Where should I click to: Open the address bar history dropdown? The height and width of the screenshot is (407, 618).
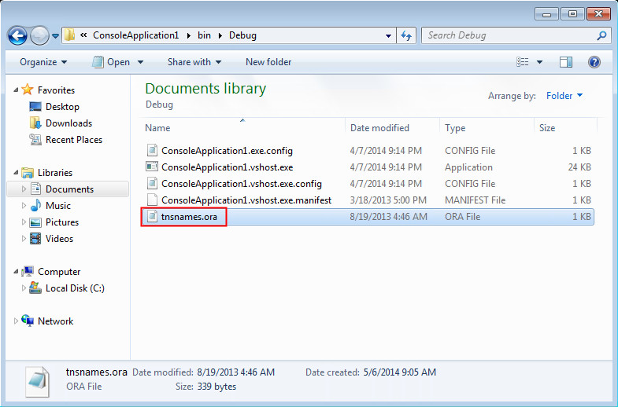[x=388, y=36]
